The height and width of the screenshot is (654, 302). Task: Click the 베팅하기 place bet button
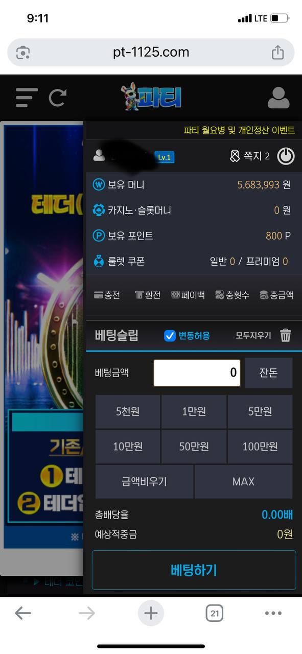click(194, 570)
